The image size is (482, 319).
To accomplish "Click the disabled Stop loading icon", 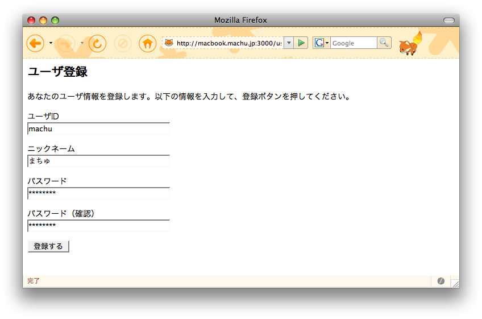I will coord(123,43).
